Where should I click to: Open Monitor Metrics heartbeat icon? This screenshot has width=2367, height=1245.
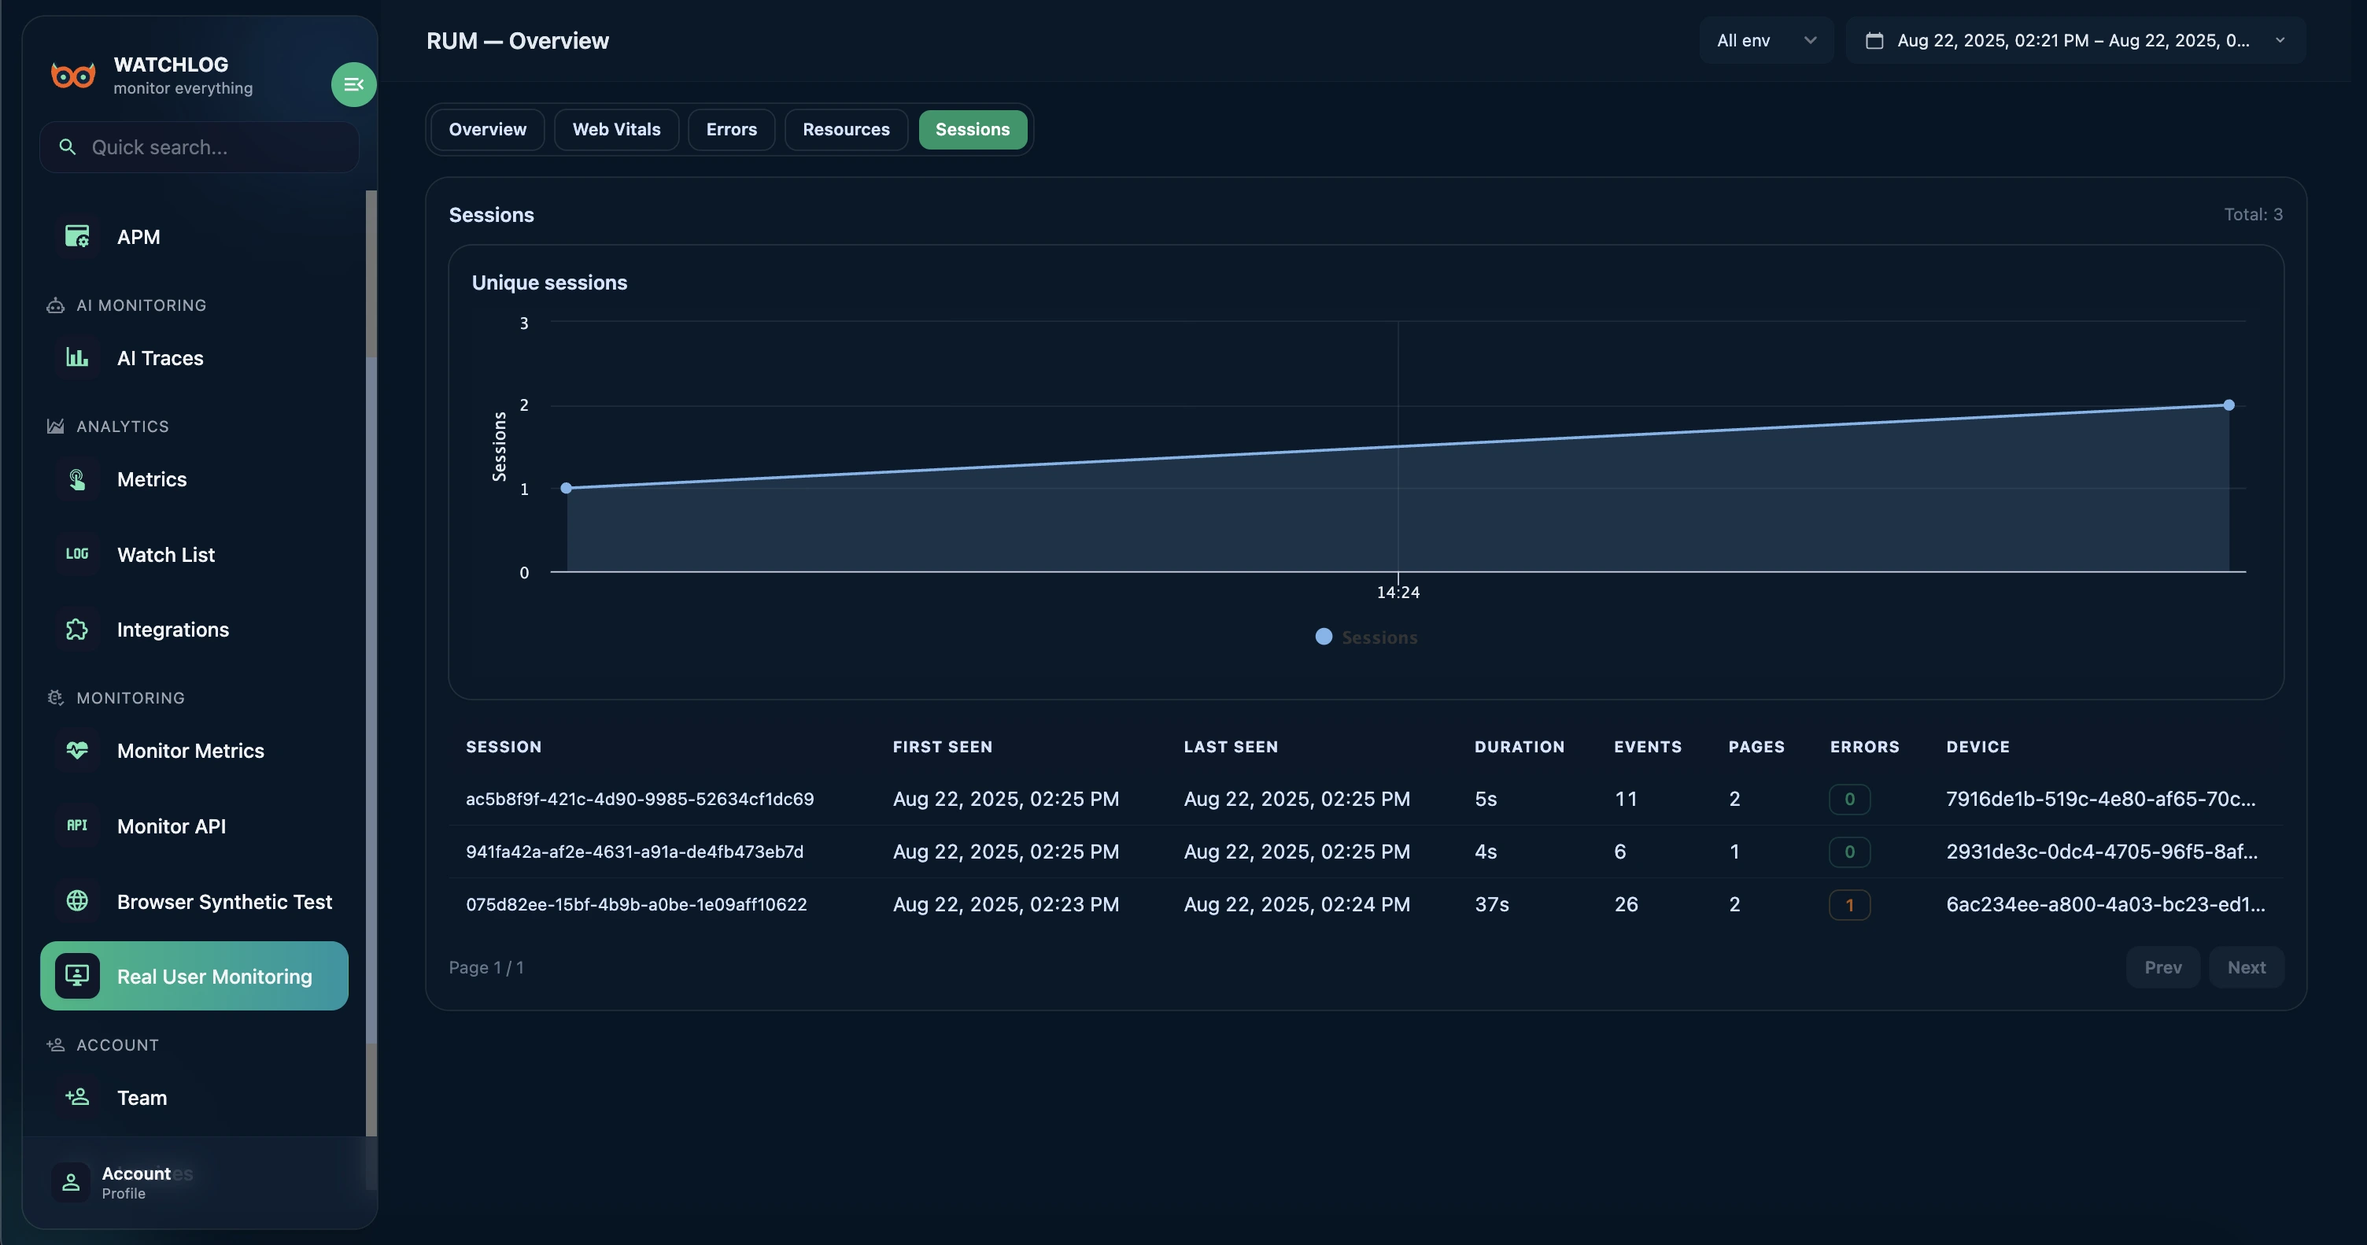click(77, 751)
